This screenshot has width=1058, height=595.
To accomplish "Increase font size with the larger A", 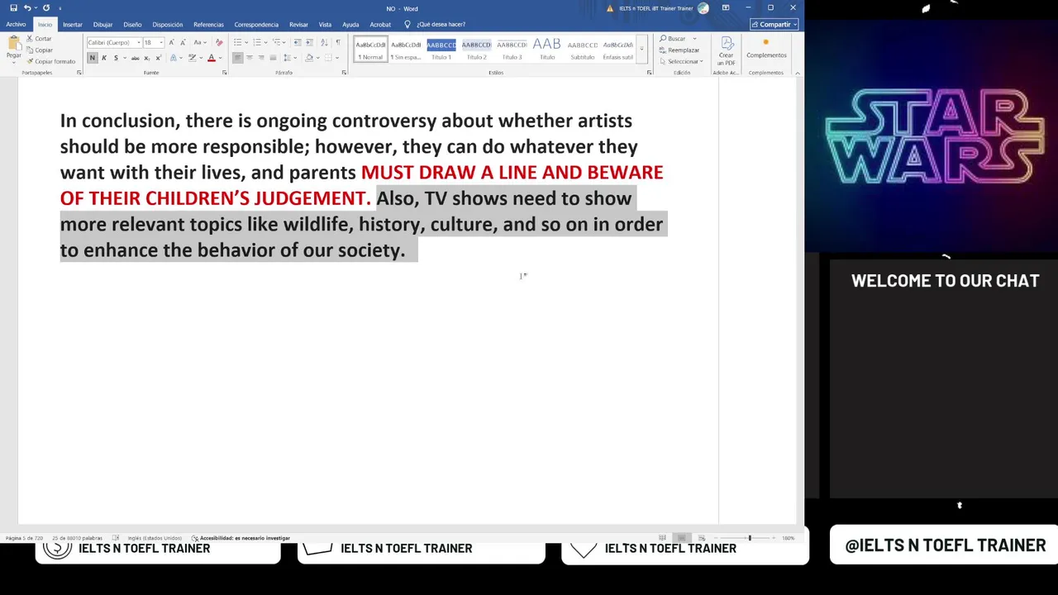I will (172, 42).
